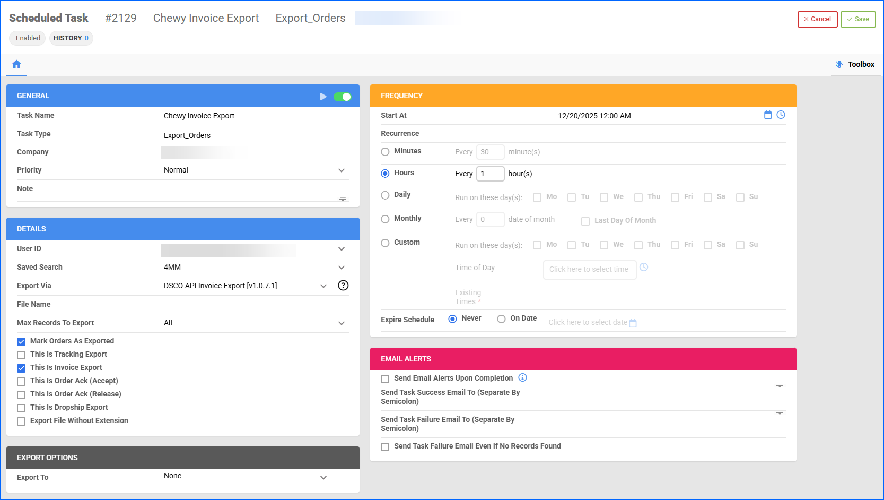Toggle the General enabled switch off
This screenshot has height=500, width=884.
tap(342, 97)
